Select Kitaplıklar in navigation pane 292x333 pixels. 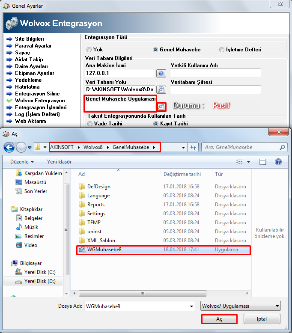click(27, 209)
